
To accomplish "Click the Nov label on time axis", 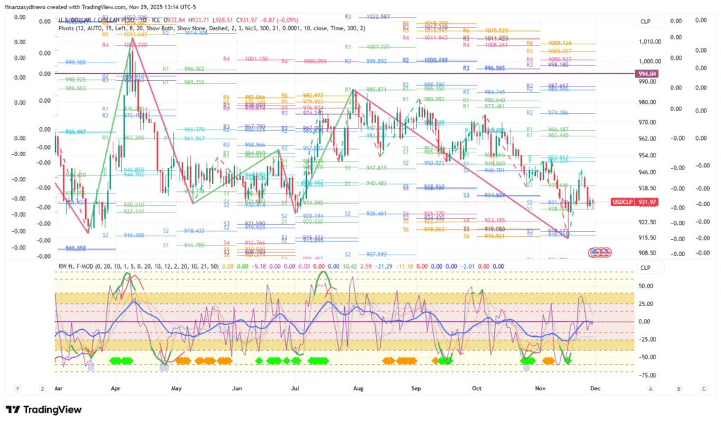I will pos(540,388).
